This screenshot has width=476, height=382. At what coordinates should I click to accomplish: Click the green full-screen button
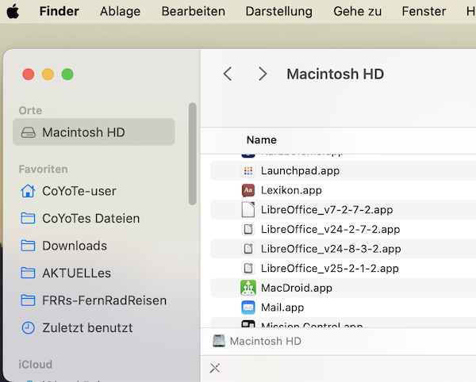pyautogui.click(x=67, y=74)
